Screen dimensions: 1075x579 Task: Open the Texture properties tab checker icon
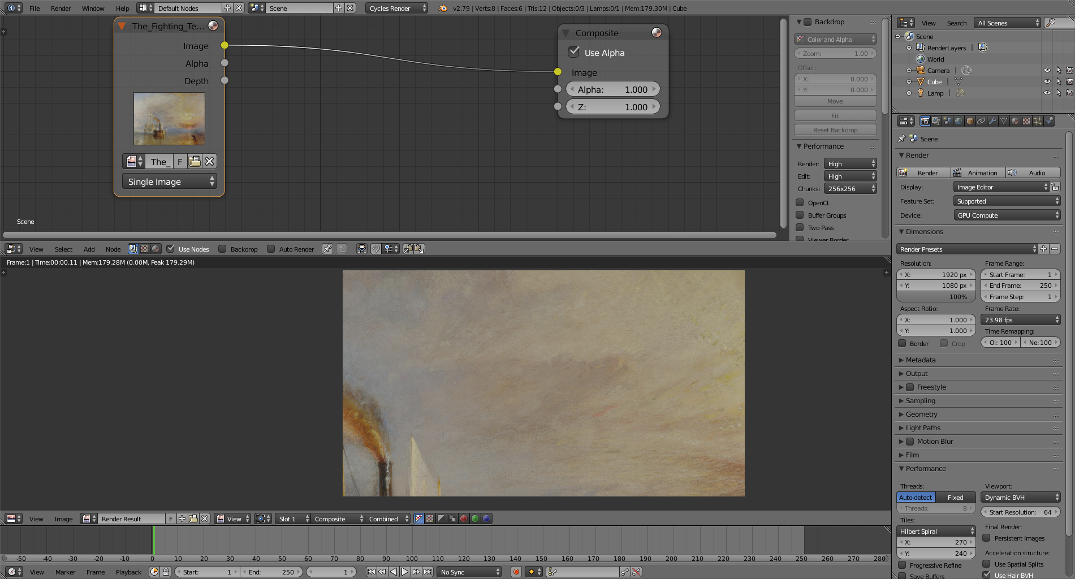1026,121
